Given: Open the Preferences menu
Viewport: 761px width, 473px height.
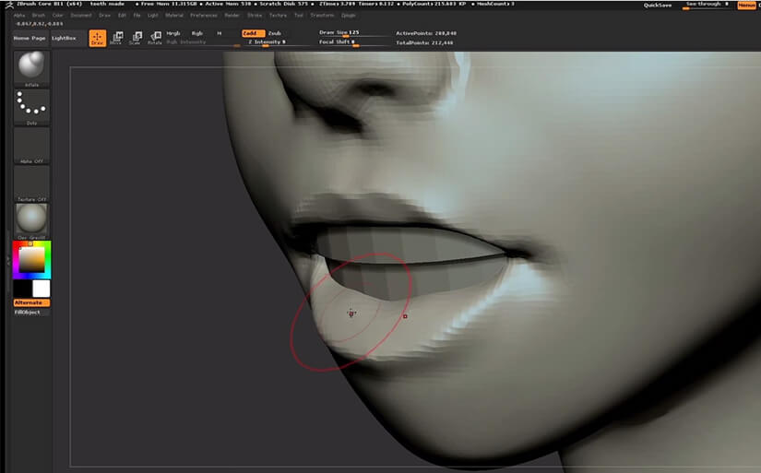Looking at the screenshot, I should (204, 16).
